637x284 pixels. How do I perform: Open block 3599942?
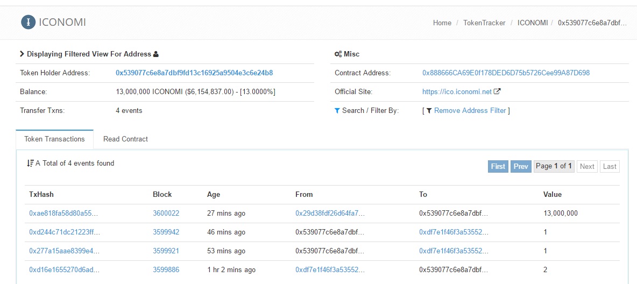click(166, 232)
